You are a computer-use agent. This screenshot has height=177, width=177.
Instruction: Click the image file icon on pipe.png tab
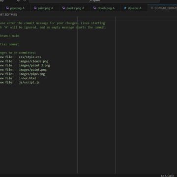point(7,8)
